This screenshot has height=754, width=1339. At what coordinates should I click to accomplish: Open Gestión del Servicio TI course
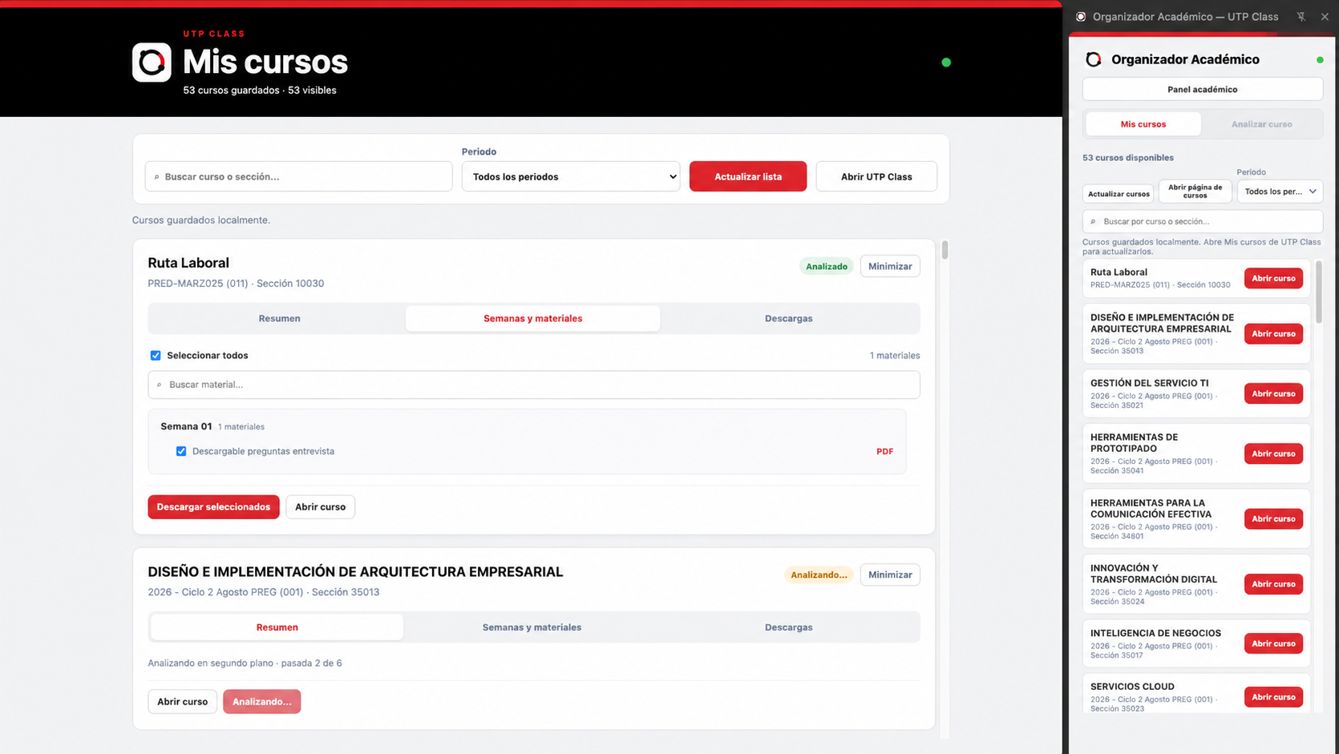tap(1273, 393)
